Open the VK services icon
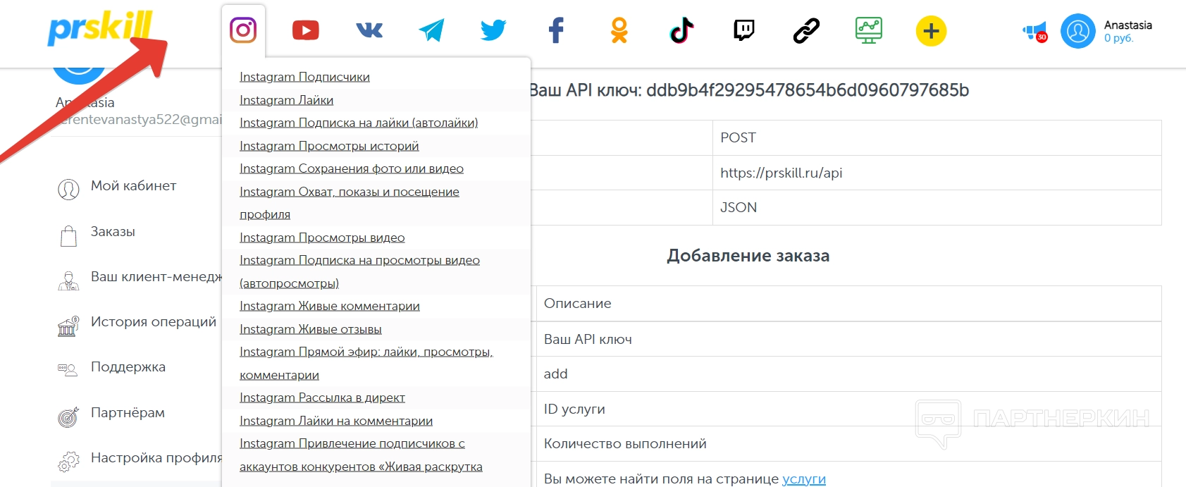 [369, 30]
